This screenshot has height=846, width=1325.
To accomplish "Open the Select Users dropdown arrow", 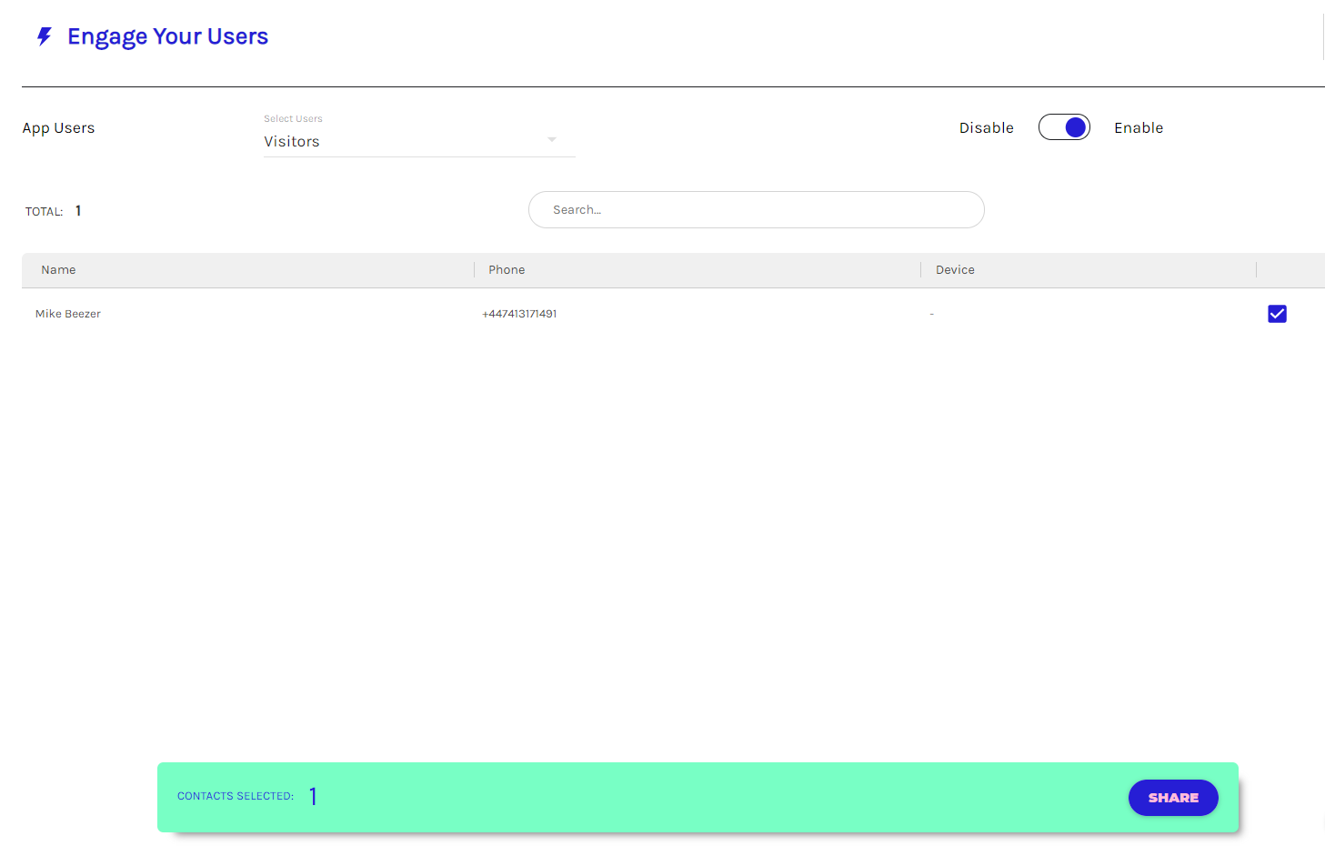I will tap(551, 140).
